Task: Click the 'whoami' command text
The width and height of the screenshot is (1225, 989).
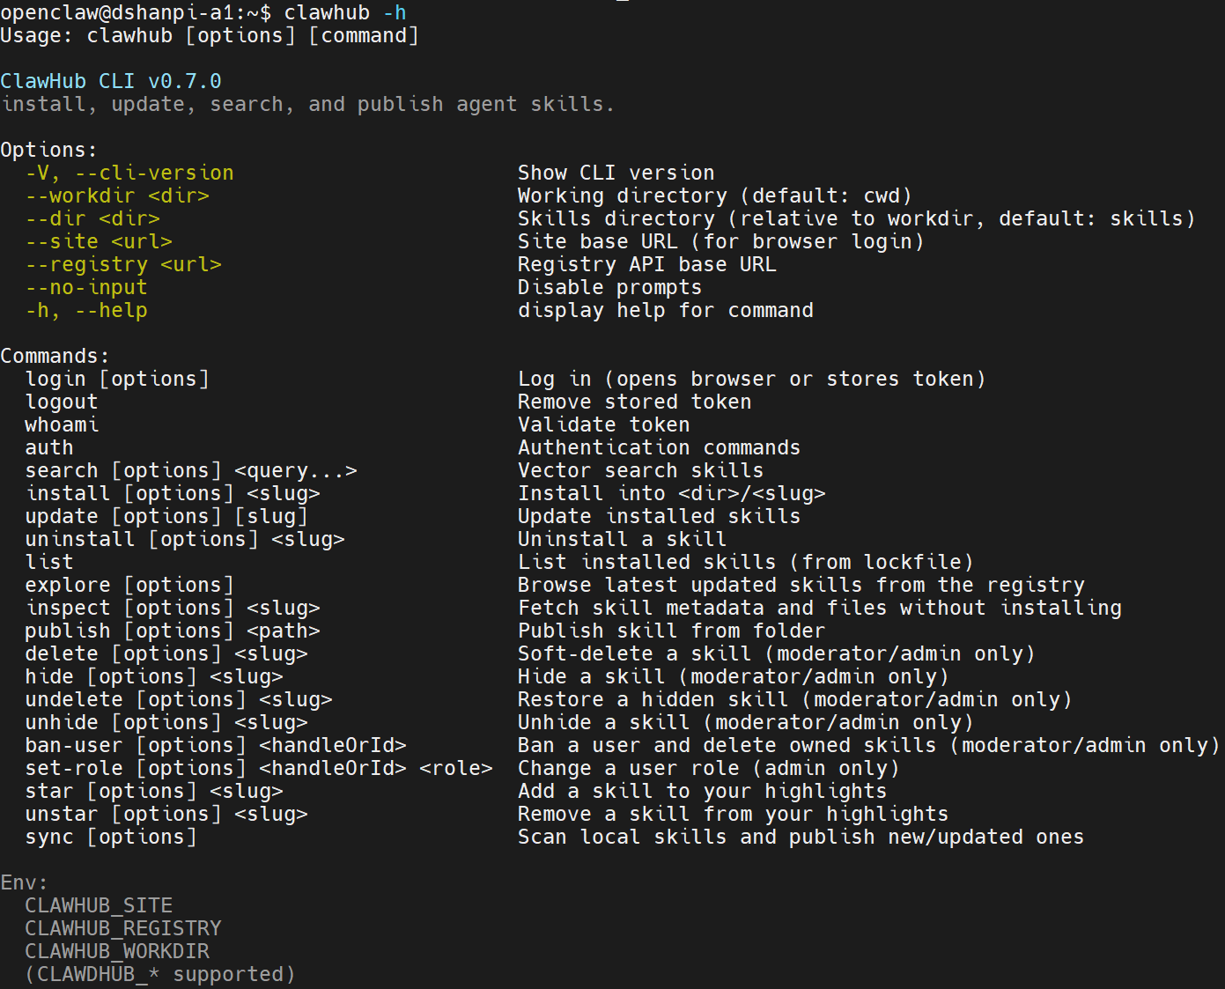Action: click(x=62, y=425)
